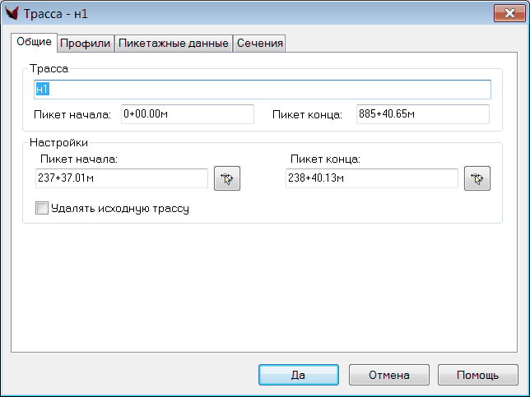The image size is (530, 397).
Task: Focus the Трасса start station field 0+00.00м
Action: coord(187,114)
